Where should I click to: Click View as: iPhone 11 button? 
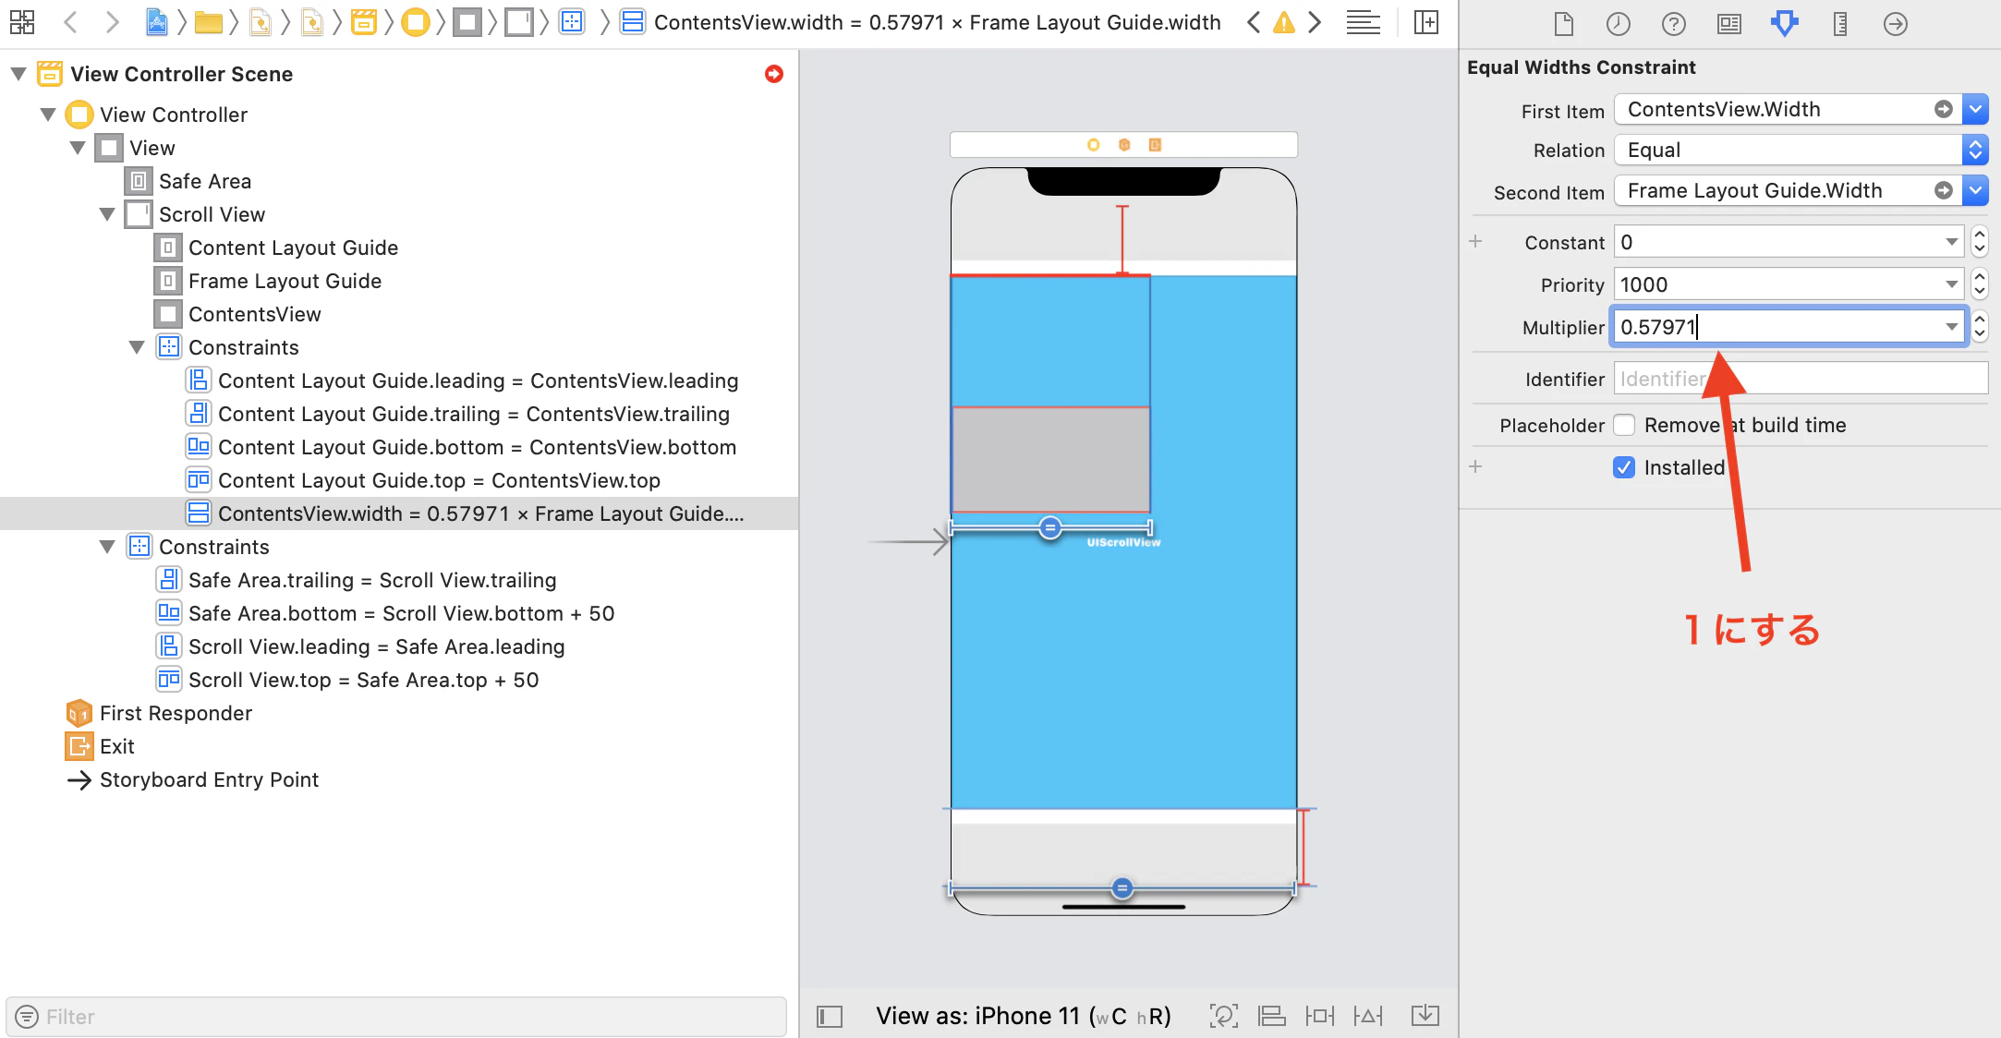pos(1024,1016)
